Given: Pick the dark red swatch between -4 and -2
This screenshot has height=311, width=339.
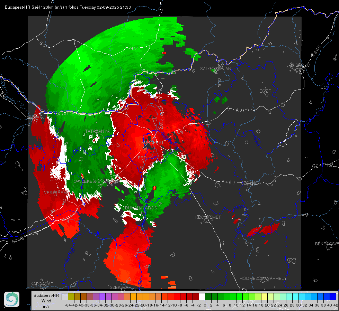Looking at the screenshot, I should tap(196, 297).
